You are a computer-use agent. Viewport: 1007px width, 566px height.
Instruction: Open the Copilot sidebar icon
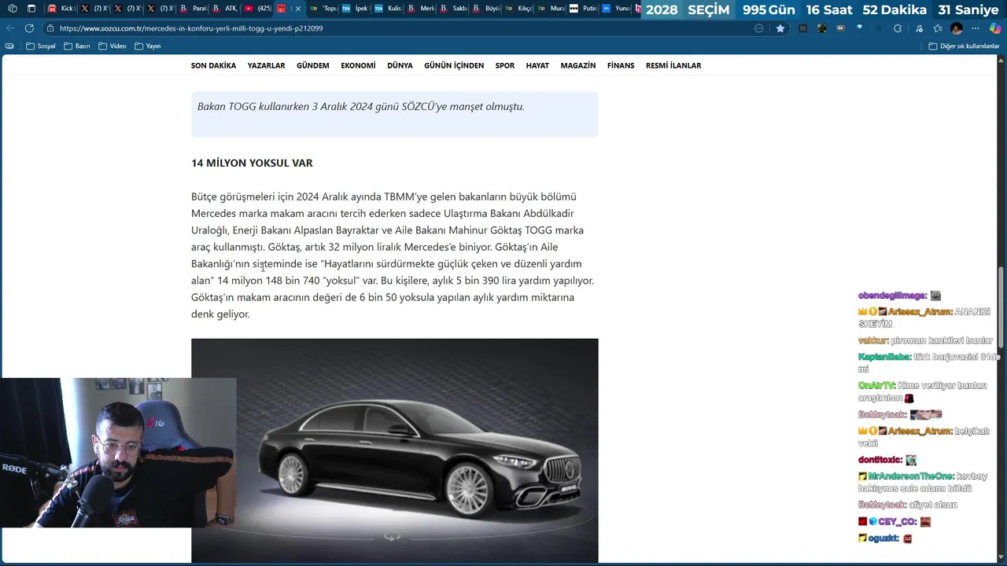(994, 28)
